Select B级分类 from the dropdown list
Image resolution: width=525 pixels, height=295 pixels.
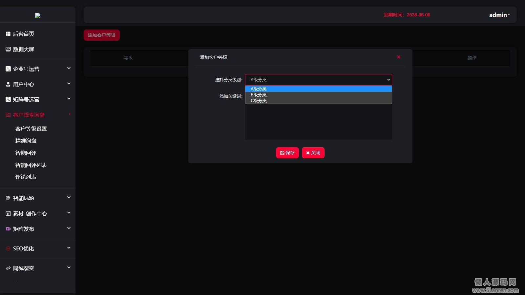(x=259, y=95)
